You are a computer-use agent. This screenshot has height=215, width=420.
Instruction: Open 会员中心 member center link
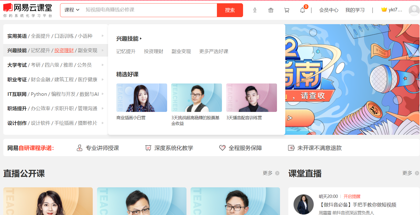(x=329, y=10)
